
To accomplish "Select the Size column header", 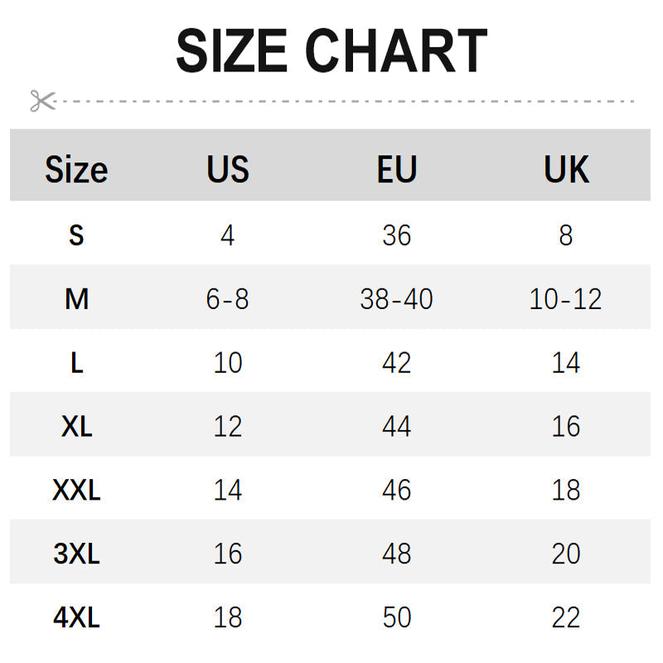I will coord(76,169).
